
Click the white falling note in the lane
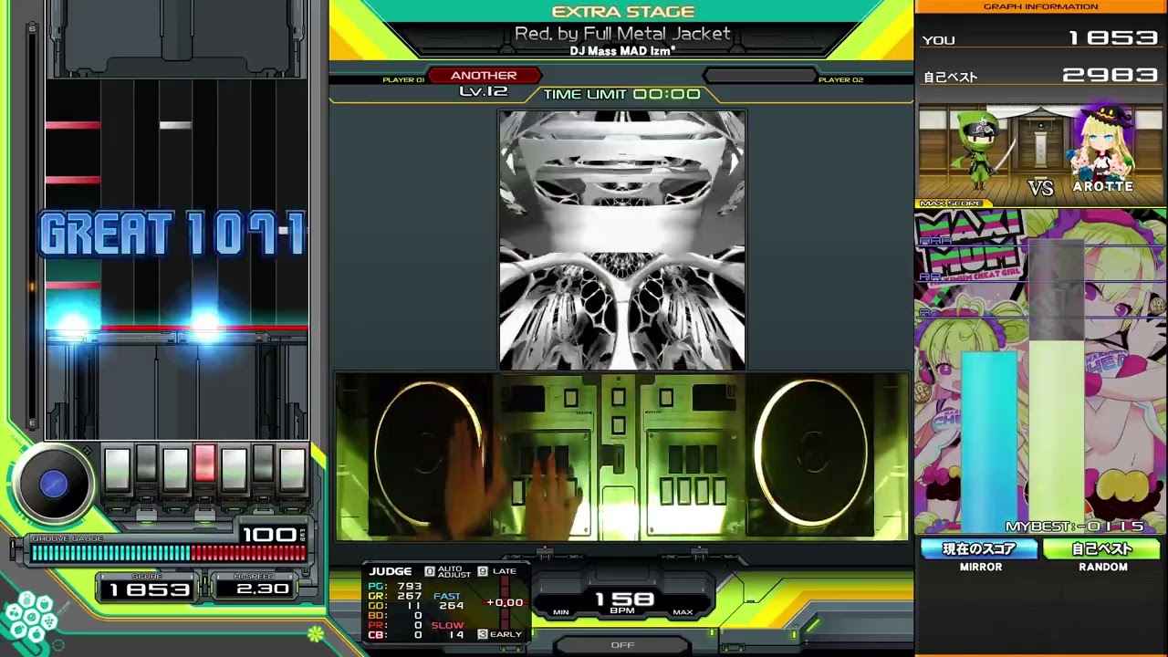175,125
